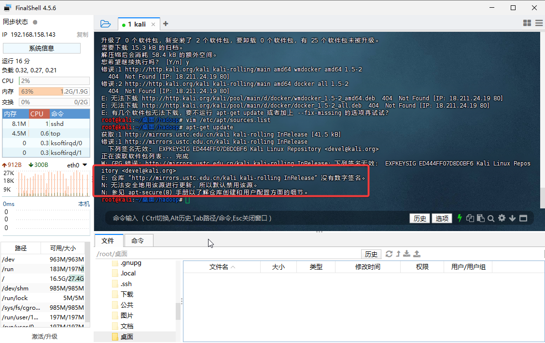Click the green lightning quick command icon
Viewport: 545px width, 343px height.
[x=460, y=218]
